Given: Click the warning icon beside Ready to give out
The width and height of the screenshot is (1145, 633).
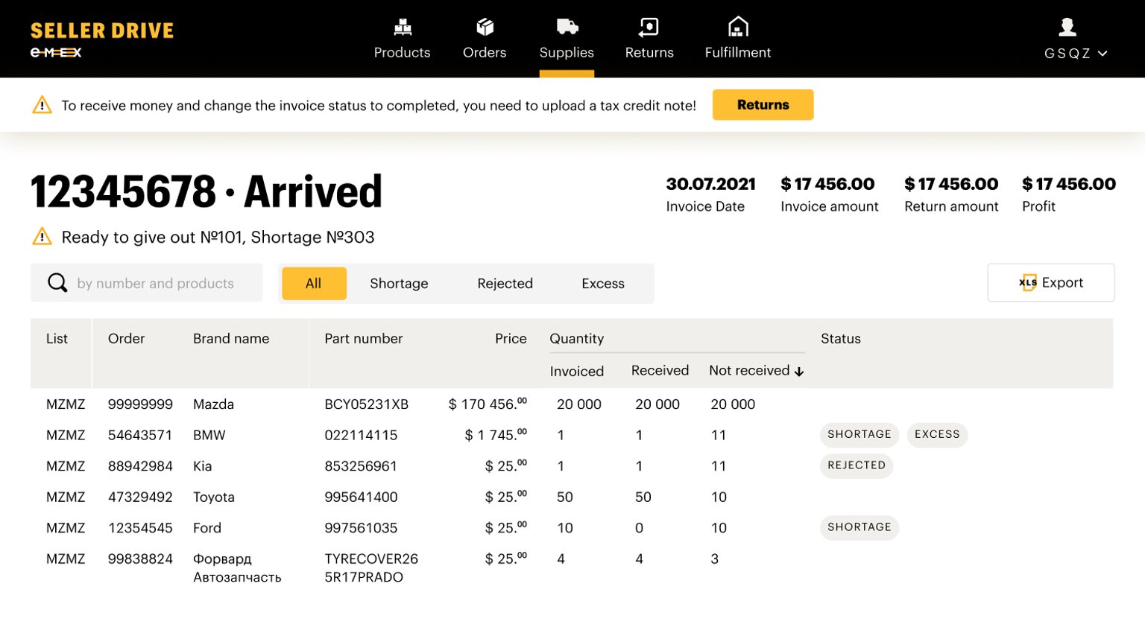Looking at the screenshot, I should [x=42, y=237].
